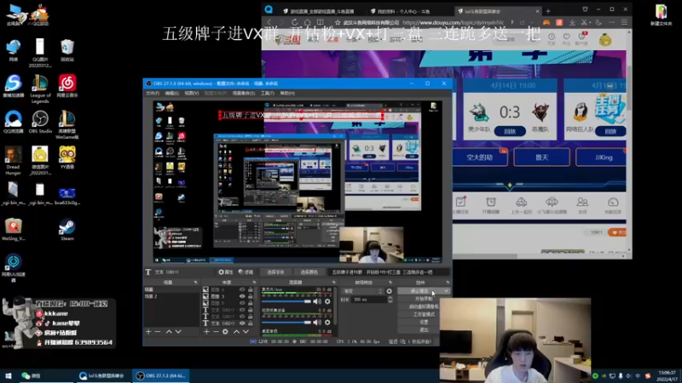Move selected source up in OBS
682x383 pixels.
[x=236, y=332]
